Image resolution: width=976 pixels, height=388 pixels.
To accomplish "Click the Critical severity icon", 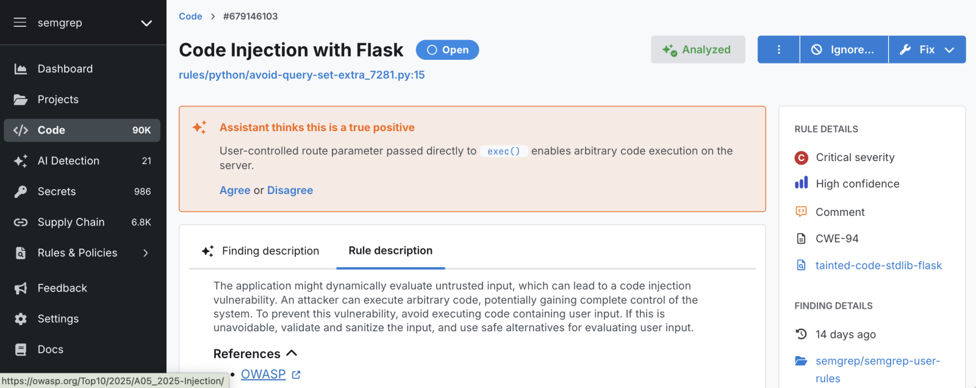I will pyautogui.click(x=802, y=157).
